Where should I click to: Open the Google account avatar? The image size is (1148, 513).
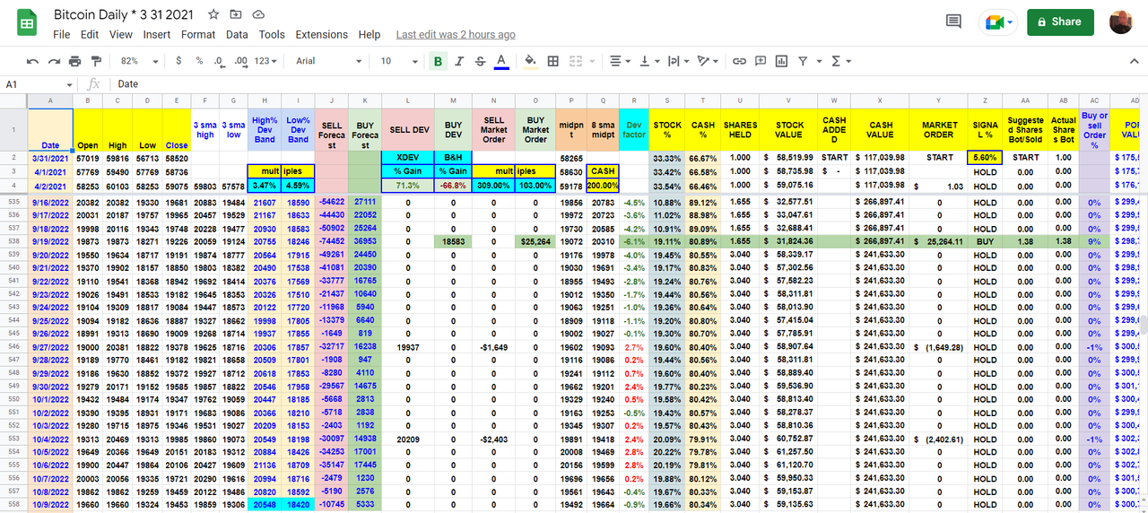click(1120, 22)
